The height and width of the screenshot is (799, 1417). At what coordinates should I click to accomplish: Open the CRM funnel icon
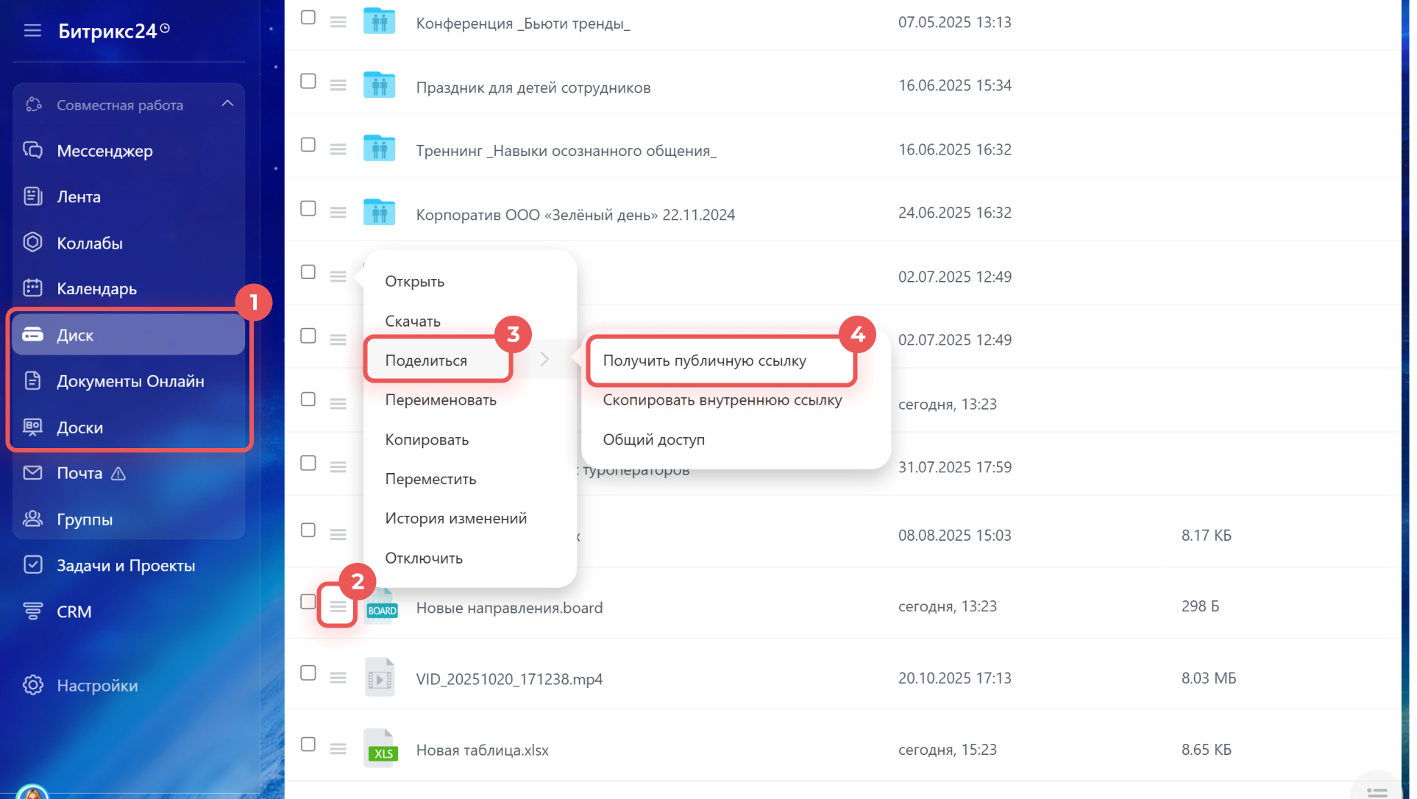(32, 611)
